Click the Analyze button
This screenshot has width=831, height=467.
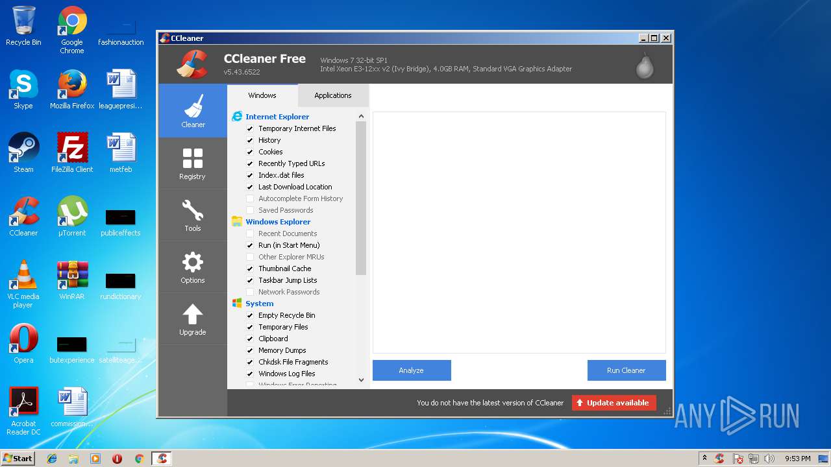click(412, 370)
